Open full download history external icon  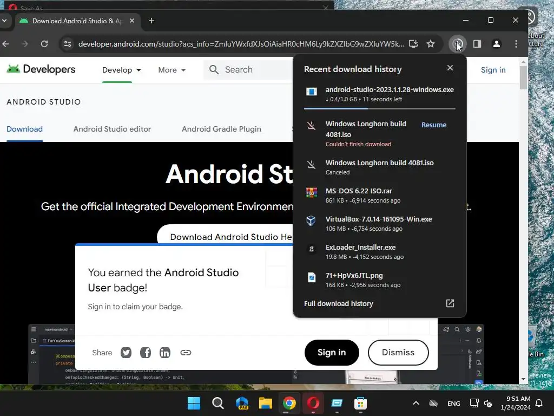pos(450,303)
